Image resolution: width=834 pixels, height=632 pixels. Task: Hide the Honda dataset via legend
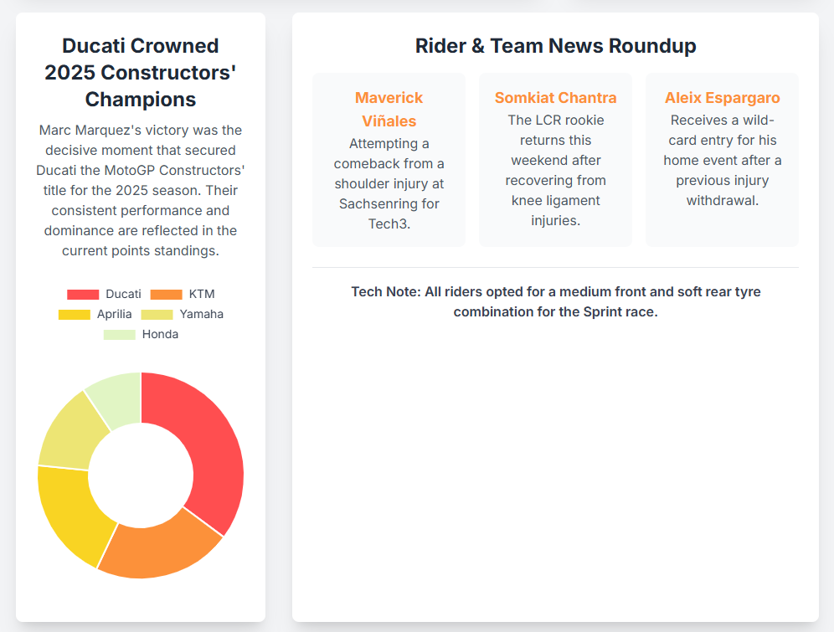pyautogui.click(x=160, y=334)
